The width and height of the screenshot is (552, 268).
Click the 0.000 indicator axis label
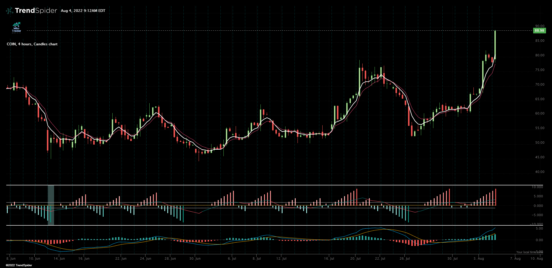coord(538,206)
